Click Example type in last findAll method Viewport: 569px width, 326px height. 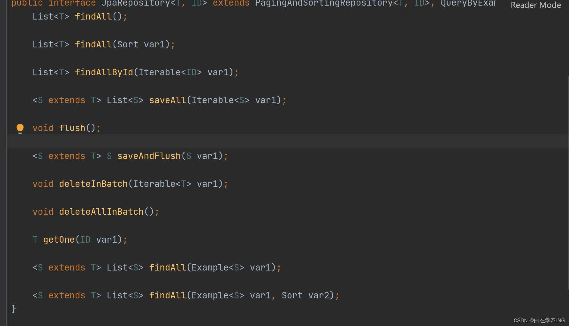click(x=210, y=295)
